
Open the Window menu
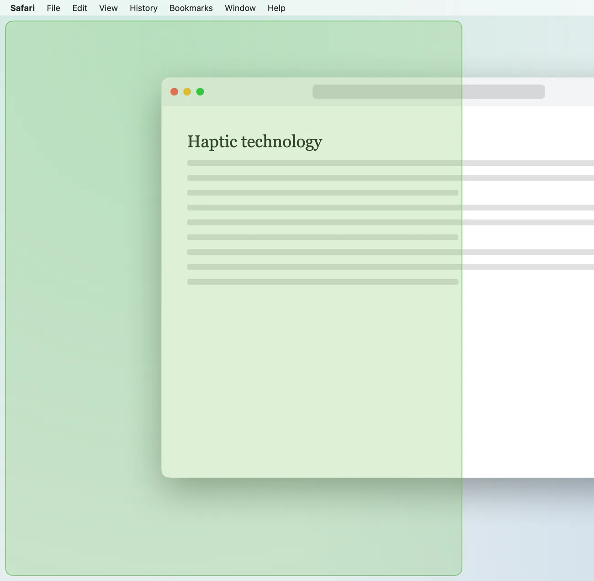[240, 8]
